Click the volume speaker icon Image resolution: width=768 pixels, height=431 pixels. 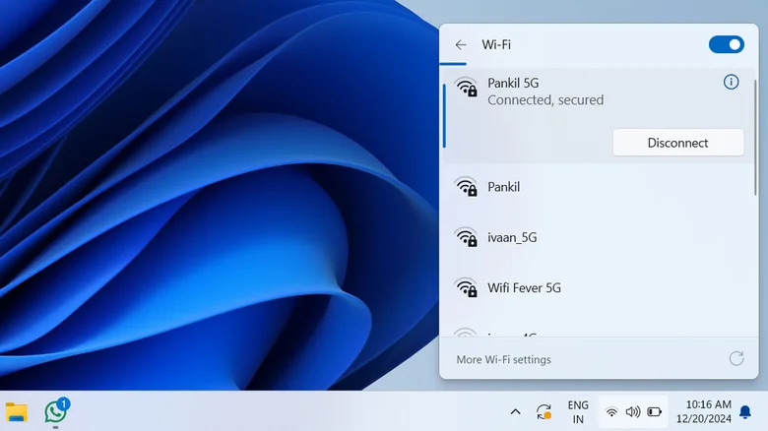[x=632, y=411]
